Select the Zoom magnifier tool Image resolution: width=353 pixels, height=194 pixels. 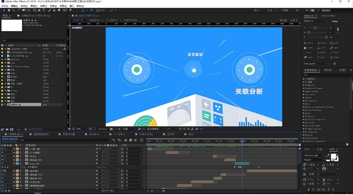13,10
